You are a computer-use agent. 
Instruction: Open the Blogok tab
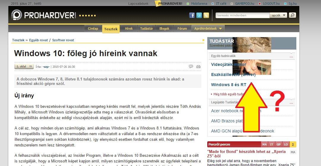pyautogui.click(x=164, y=29)
